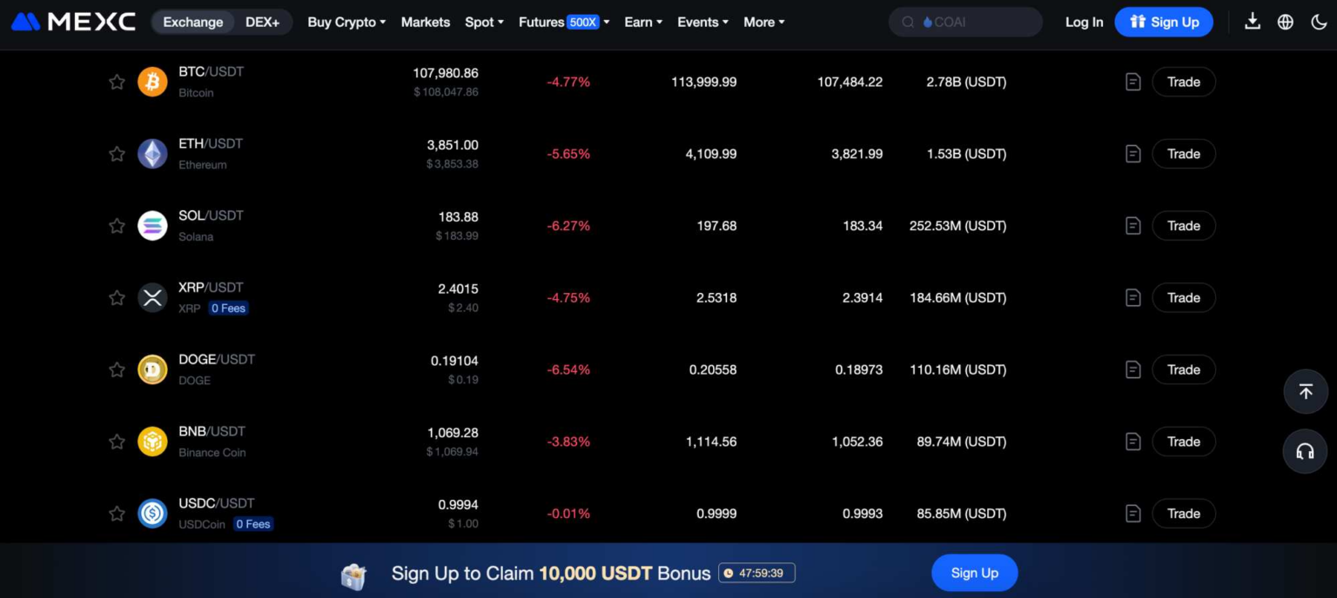Open the Earn menu
Image resolution: width=1337 pixels, height=598 pixels.
pos(643,22)
